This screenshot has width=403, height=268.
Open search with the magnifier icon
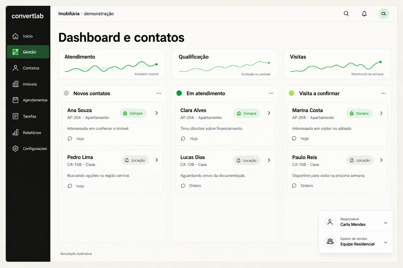[x=346, y=14]
